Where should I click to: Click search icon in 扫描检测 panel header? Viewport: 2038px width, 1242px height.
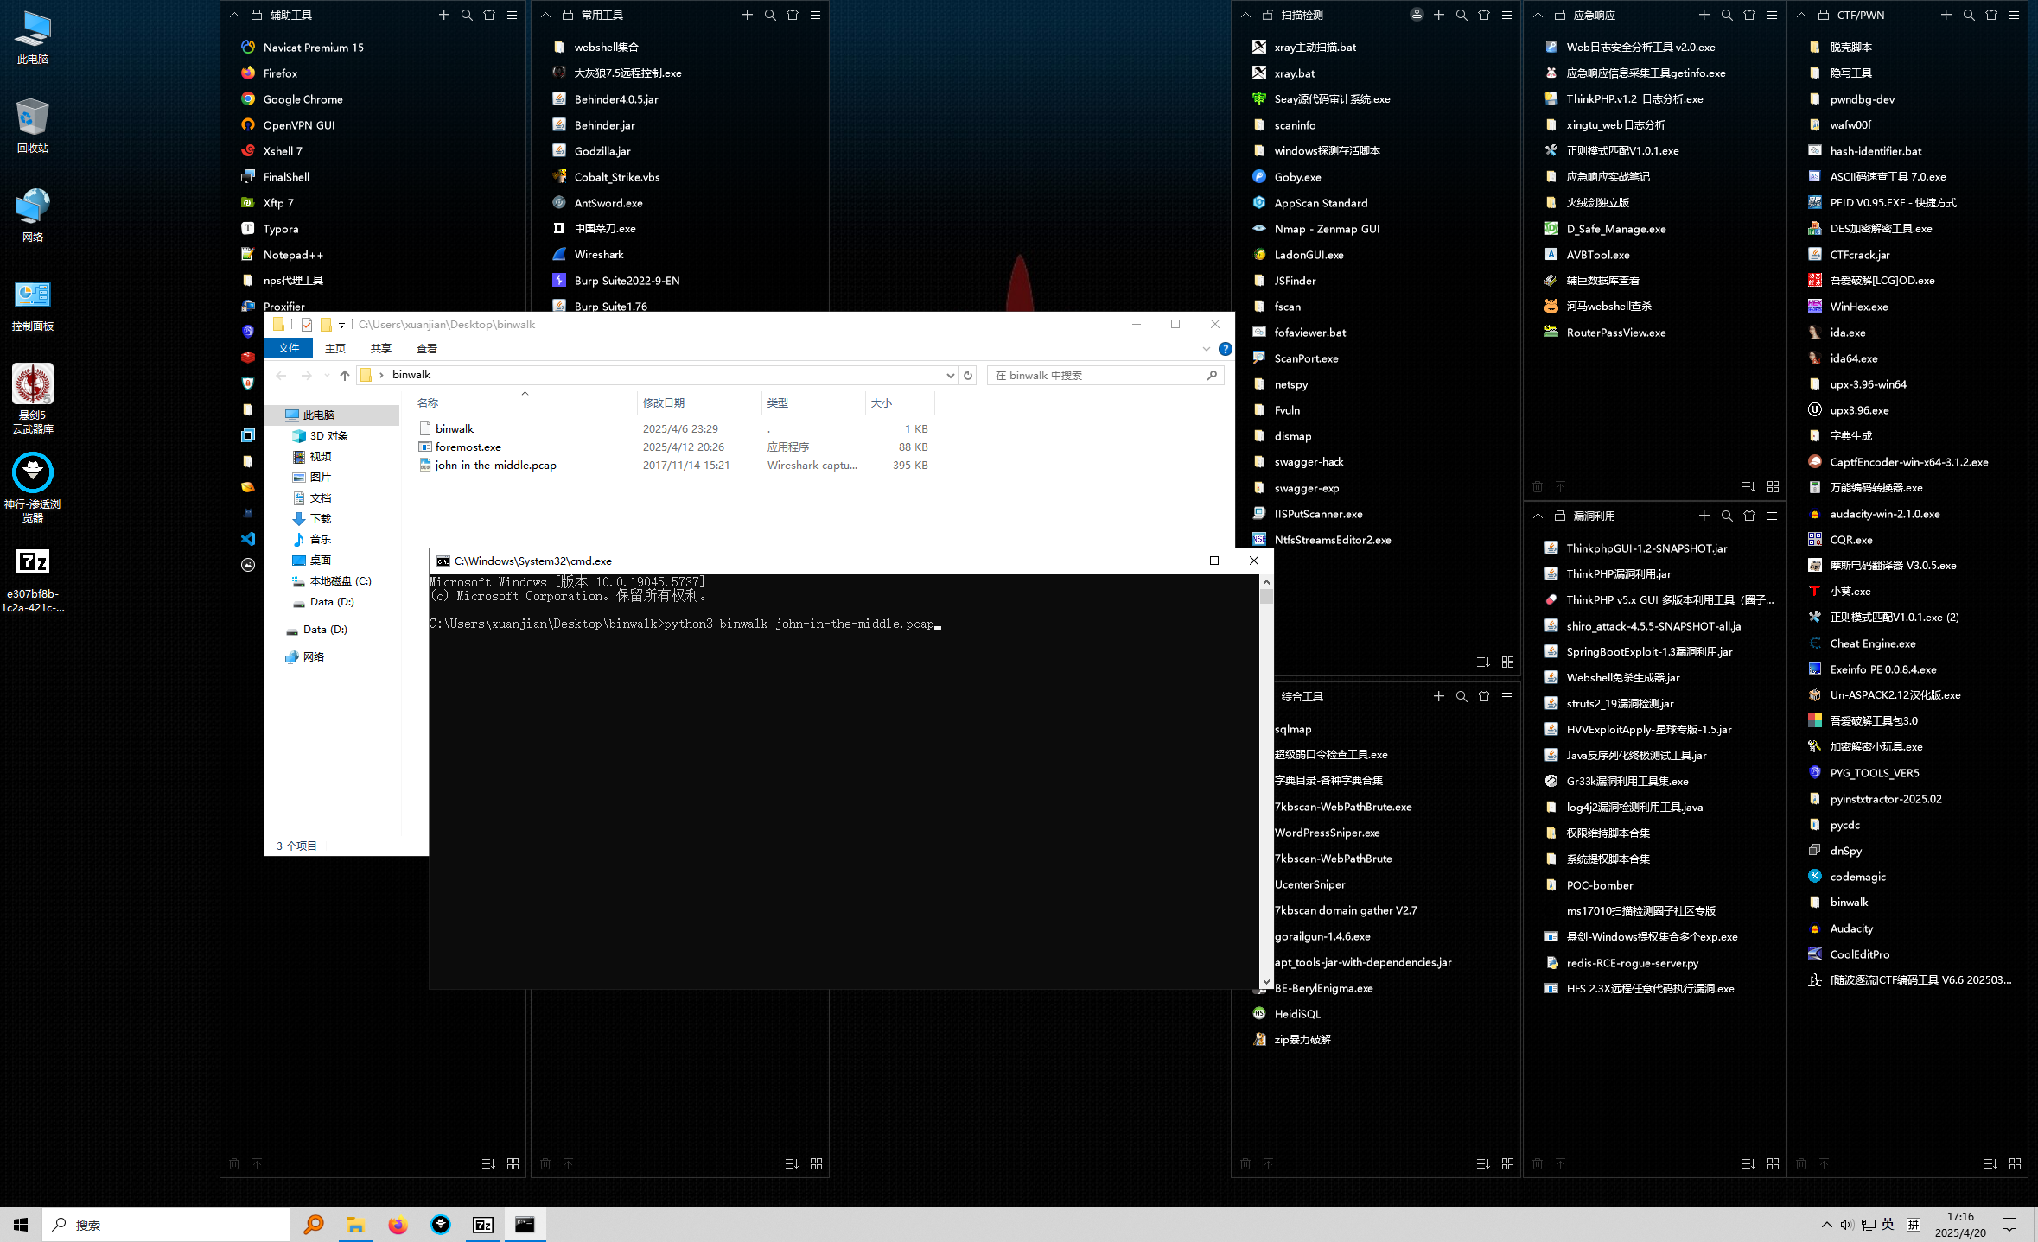(x=1462, y=15)
